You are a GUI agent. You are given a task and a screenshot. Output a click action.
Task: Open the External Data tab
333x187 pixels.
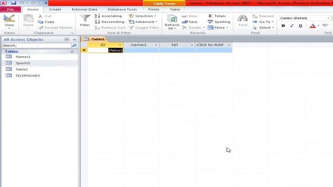point(84,9)
